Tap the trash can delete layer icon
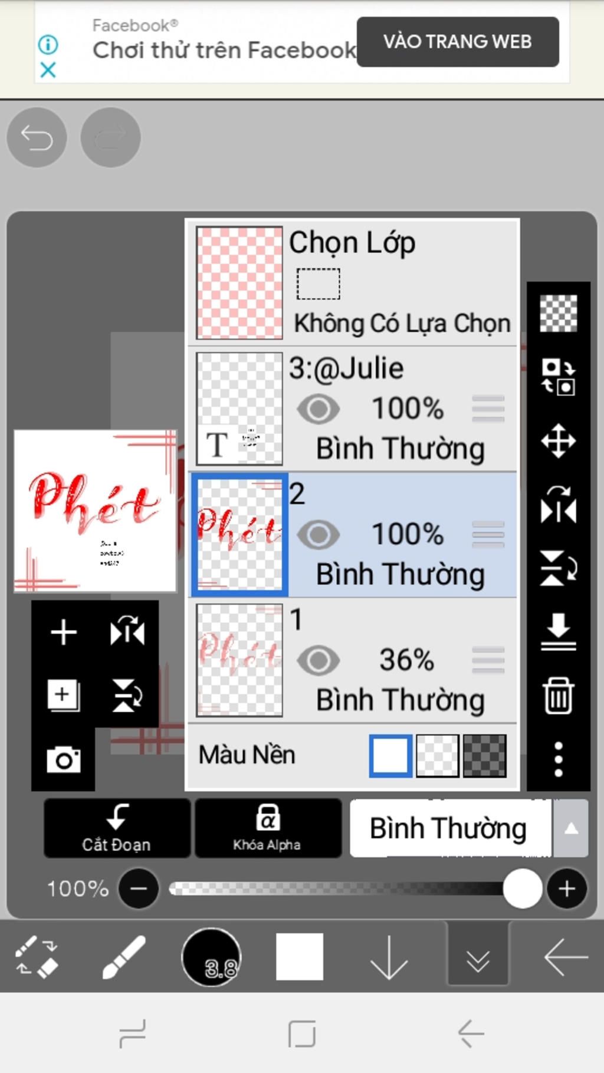The image size is (604, 1073). point(558,696)
